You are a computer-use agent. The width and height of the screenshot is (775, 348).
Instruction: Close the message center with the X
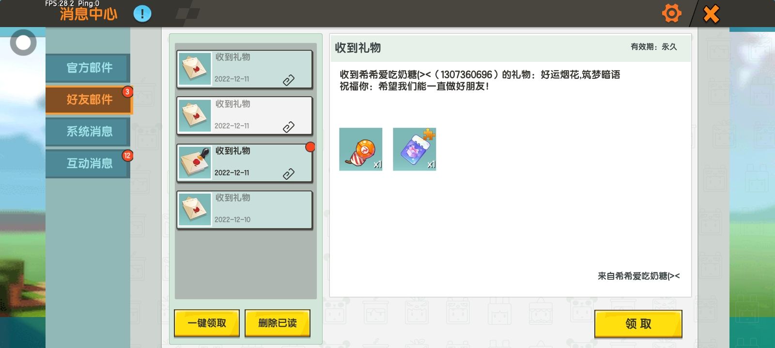(x=711, y=14)
